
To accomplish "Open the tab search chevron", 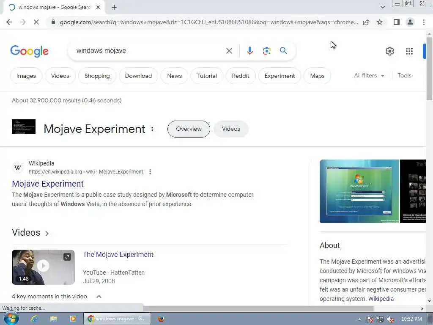I will coord(382,7).
